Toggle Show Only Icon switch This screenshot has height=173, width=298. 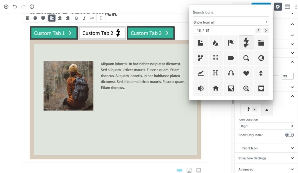click(290, 135)
